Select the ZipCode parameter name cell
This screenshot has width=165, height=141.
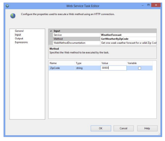(62, 68)
